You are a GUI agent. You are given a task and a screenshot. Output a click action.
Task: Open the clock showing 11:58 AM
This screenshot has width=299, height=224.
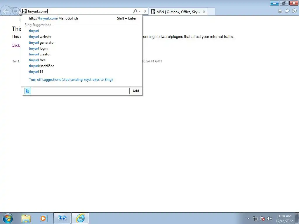point(284,218)
